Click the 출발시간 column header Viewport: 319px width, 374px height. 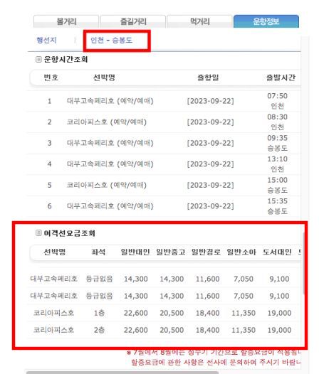click(281, 78)
